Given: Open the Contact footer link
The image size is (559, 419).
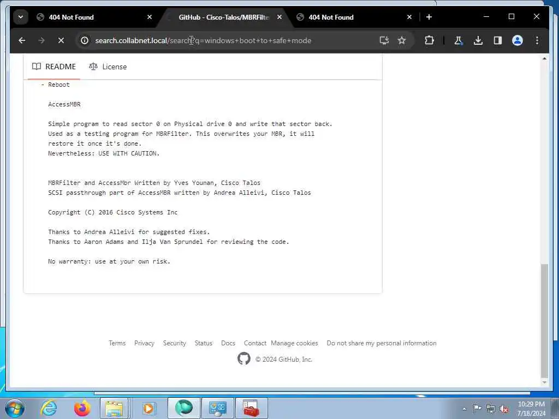Looking at the screenshot, I should 255,343.
